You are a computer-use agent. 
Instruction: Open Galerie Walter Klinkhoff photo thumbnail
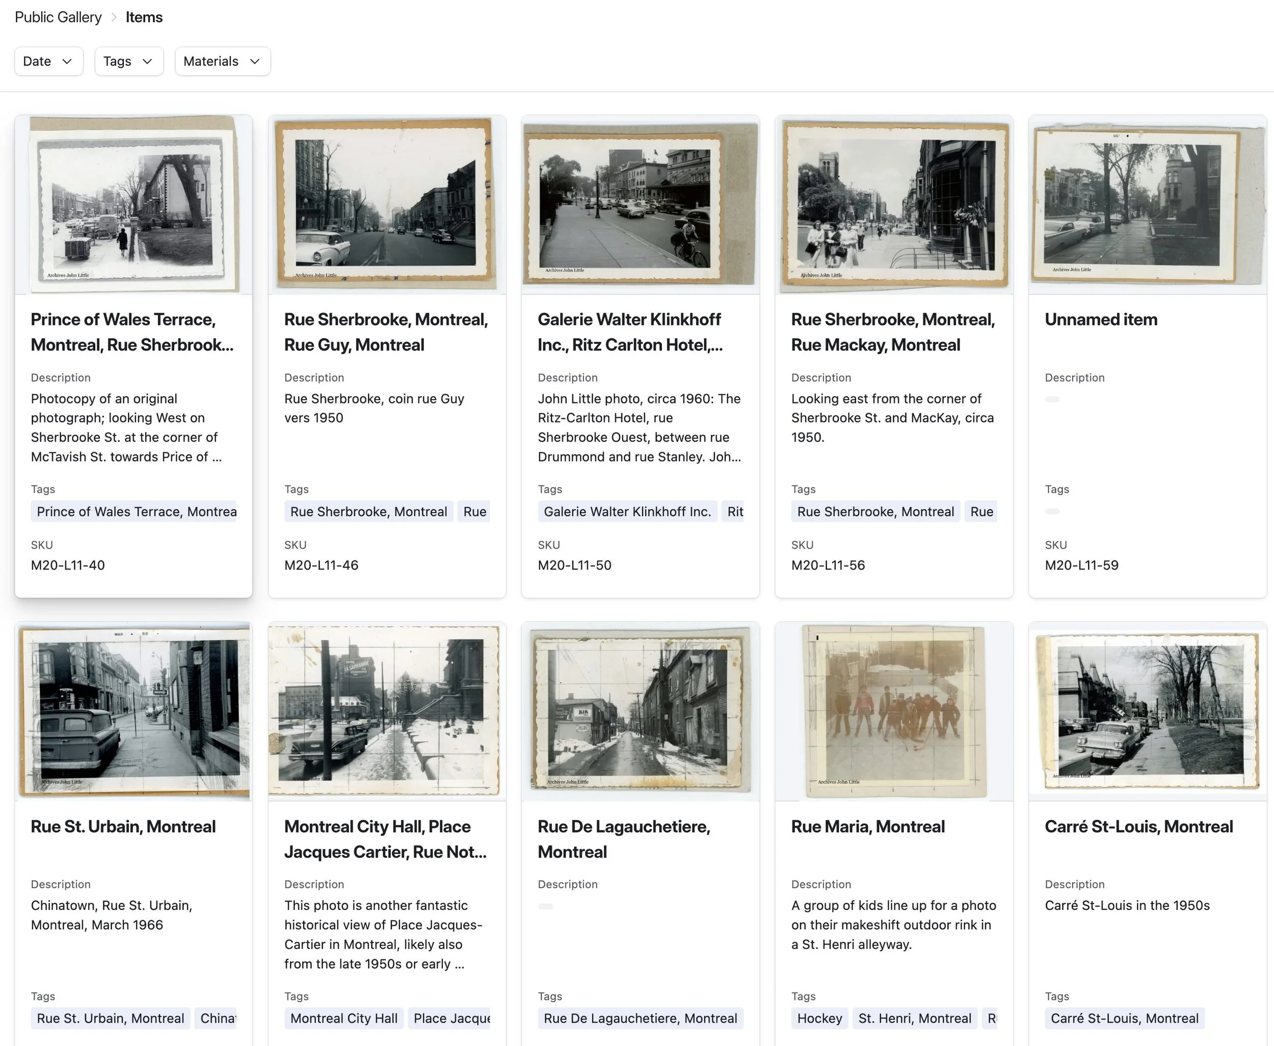click(x=640, y=205)
